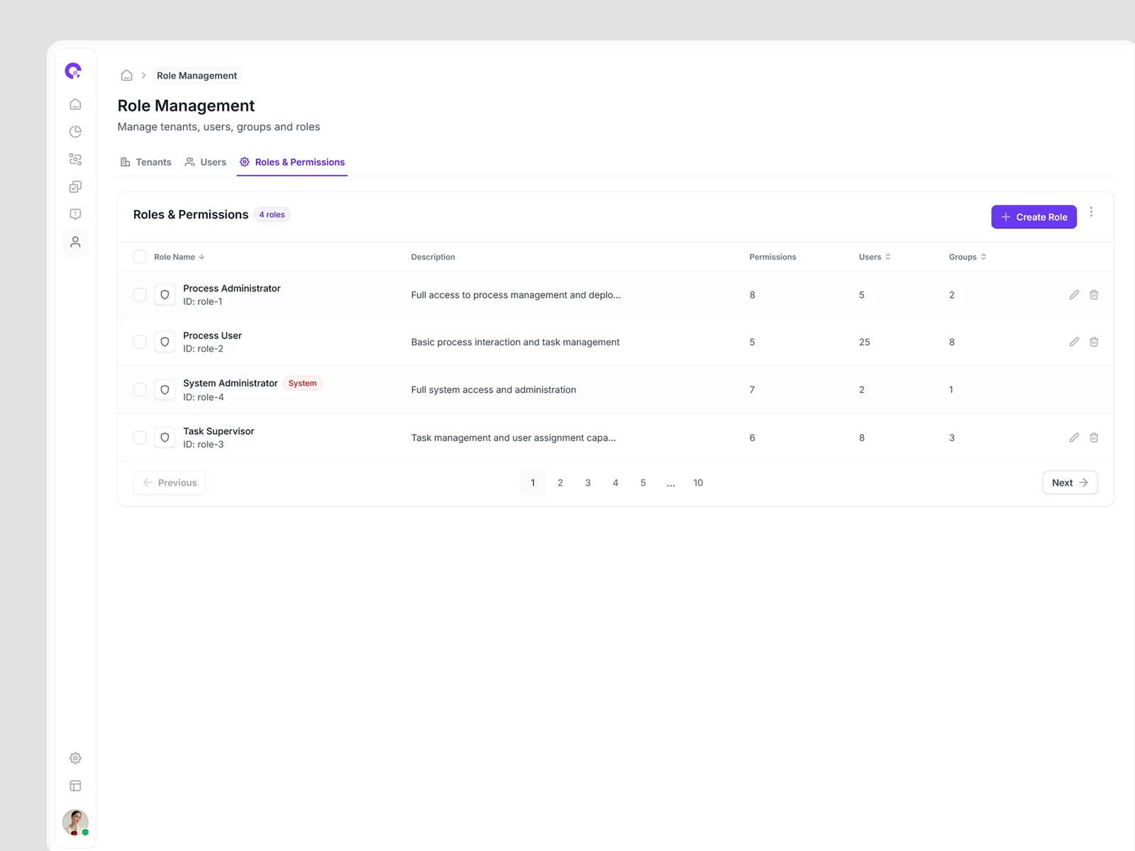The image size is (1135, 851).
Task: Go to the Next page
Action: pos(1069,483)
